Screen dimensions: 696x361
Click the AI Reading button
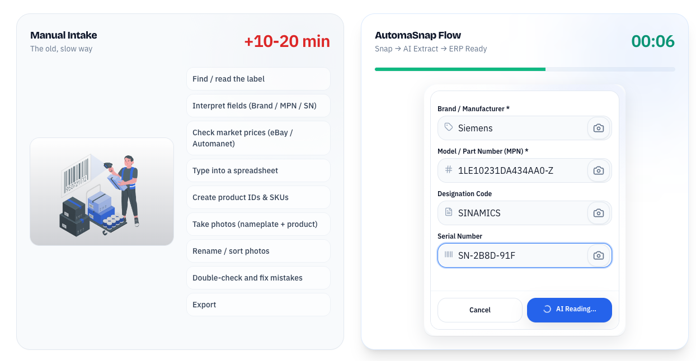[570, 310]
